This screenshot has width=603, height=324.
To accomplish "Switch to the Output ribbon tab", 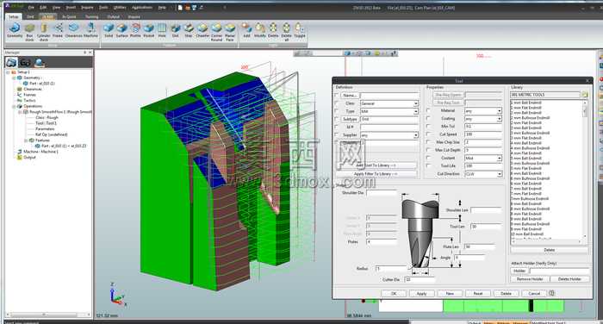I will (x=113, y=16).
